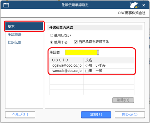150x123 pixels.
Task: Close the 仕訳伝票承認設定 dialog with X
Action: pos(144,5)
